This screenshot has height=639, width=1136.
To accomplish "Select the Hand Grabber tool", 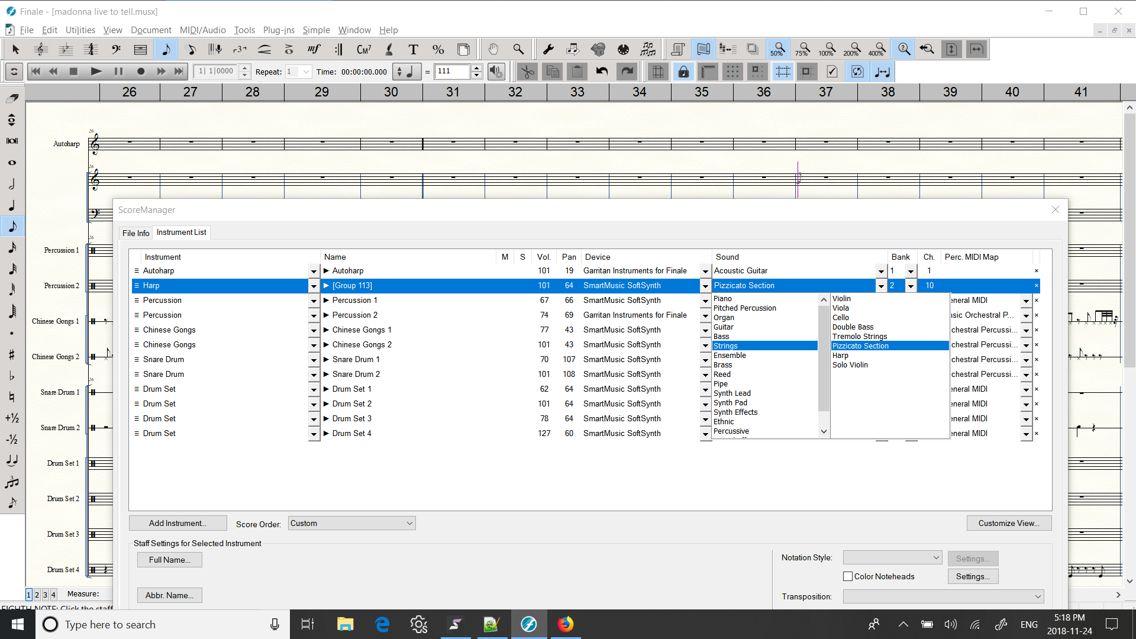I will [493, 50].
